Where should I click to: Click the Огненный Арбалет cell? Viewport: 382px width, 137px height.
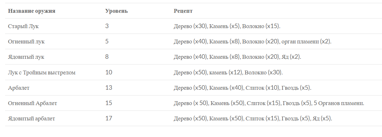[32, 103]
